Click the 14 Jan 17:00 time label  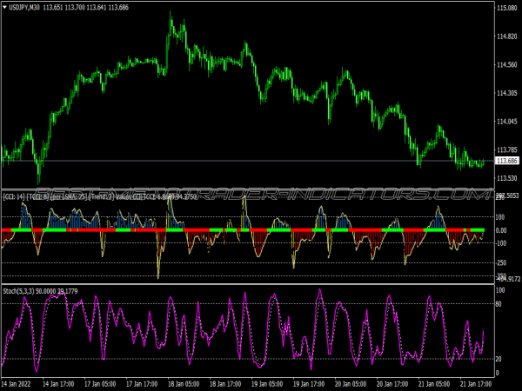[58, 384]
